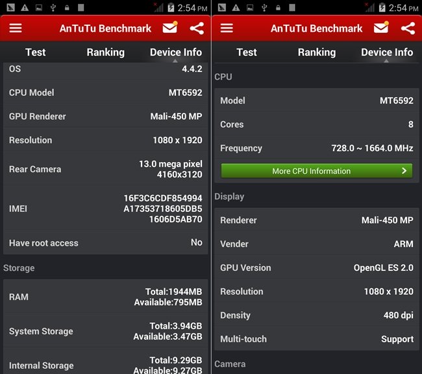The width and height of the screenshot is (422, 374).
Task: Tap the GPU Version row in Display
Action: 316,268
